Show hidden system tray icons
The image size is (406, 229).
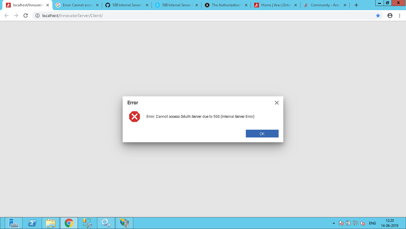[x=334, y=223]
